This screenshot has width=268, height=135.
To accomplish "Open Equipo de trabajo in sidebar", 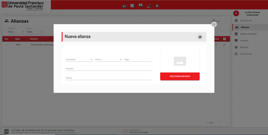I will tap(248, 34).
